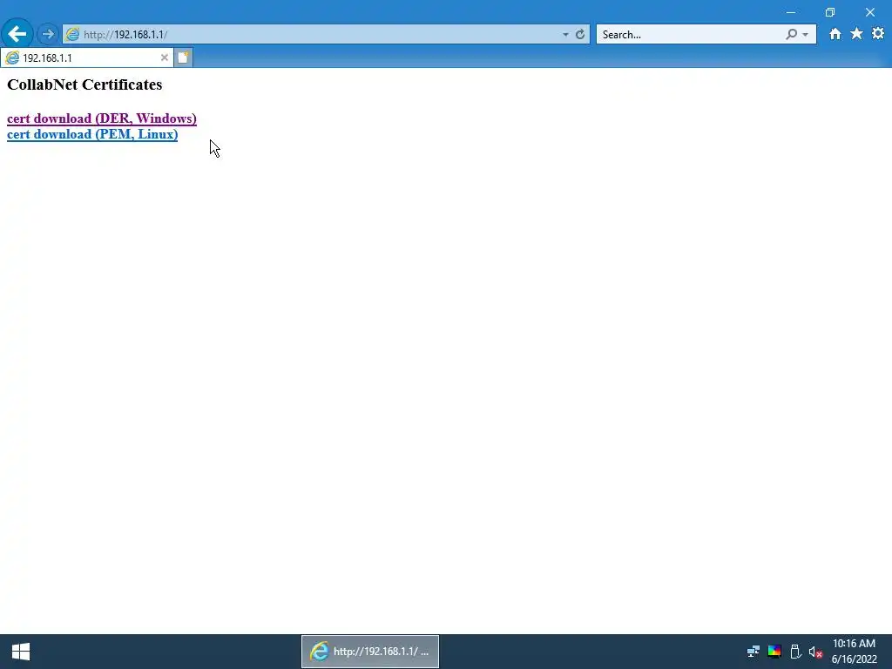892x669 pixels.
Task: Expand the address bar autocomplete dropdown arrow
Action: point(565,35)
